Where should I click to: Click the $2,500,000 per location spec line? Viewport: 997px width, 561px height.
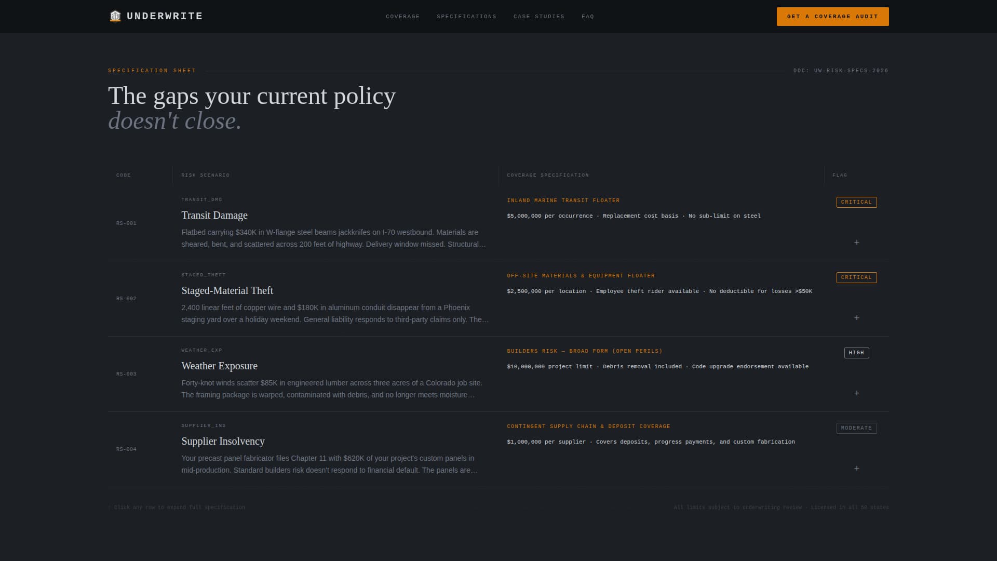(x=659, y=291)
